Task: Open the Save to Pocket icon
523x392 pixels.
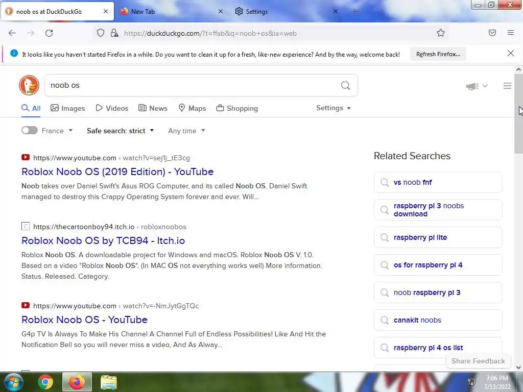Action: click(x=492, y=33)
